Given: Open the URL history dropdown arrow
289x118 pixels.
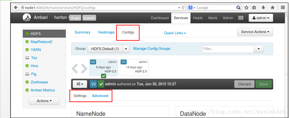Looking at the screenshot, I should pos(179,8).
